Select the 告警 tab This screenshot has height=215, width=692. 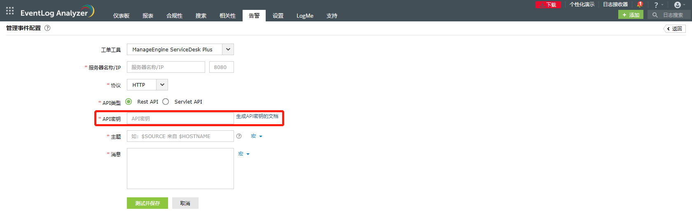254,16
